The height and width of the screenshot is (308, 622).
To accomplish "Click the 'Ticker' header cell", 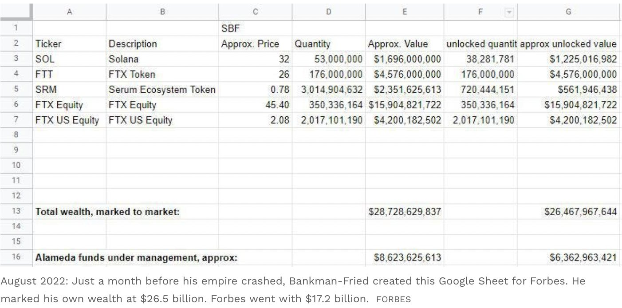I will pyautogui.click(x=70, y=44).
